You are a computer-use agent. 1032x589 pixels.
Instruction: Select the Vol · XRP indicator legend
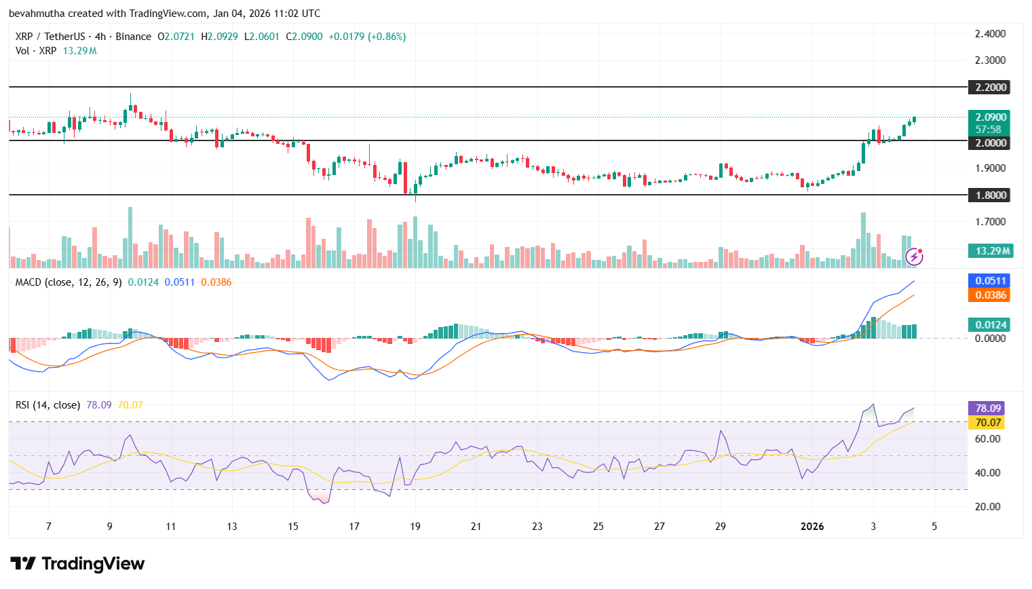point(36,51)
